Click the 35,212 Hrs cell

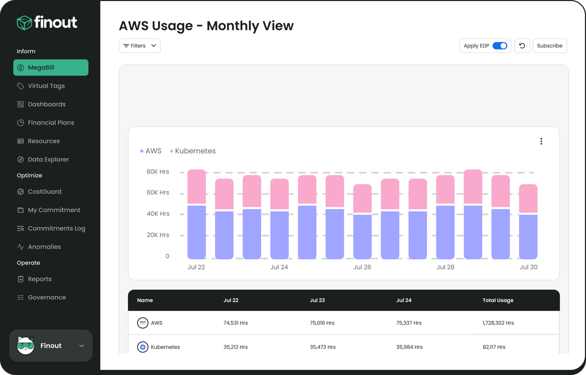236,347
